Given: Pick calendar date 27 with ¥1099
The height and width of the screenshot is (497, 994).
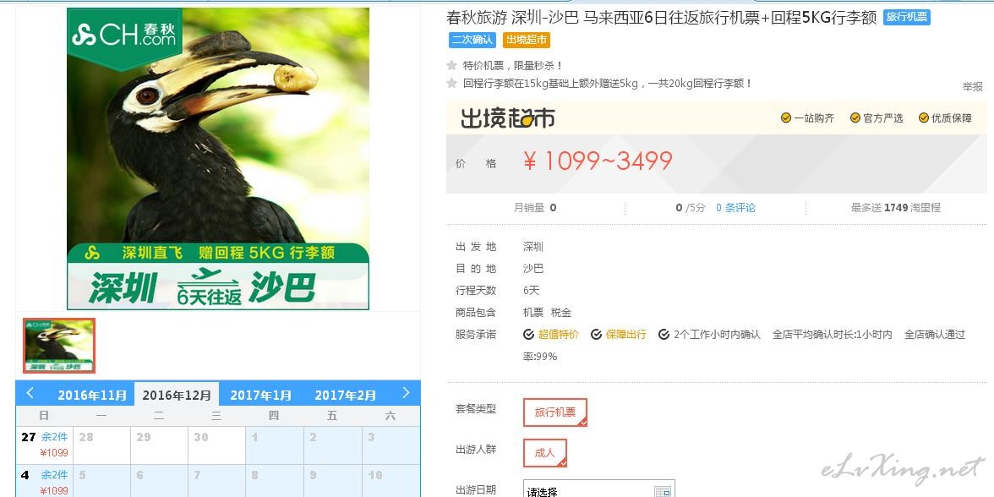Looking at the screenshot, I should (x=44, y=445).
